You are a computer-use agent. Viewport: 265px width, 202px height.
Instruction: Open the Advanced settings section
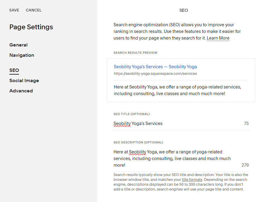tap(21, 91)
